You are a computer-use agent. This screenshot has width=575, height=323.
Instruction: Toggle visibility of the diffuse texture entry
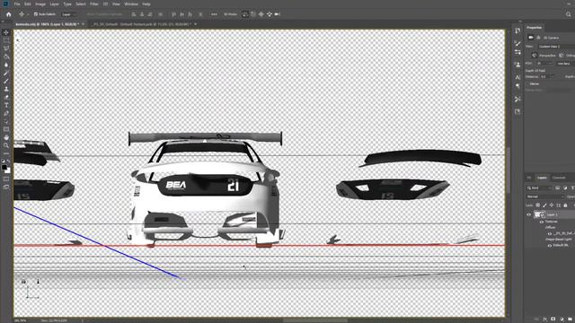click(x=550, y=233)
